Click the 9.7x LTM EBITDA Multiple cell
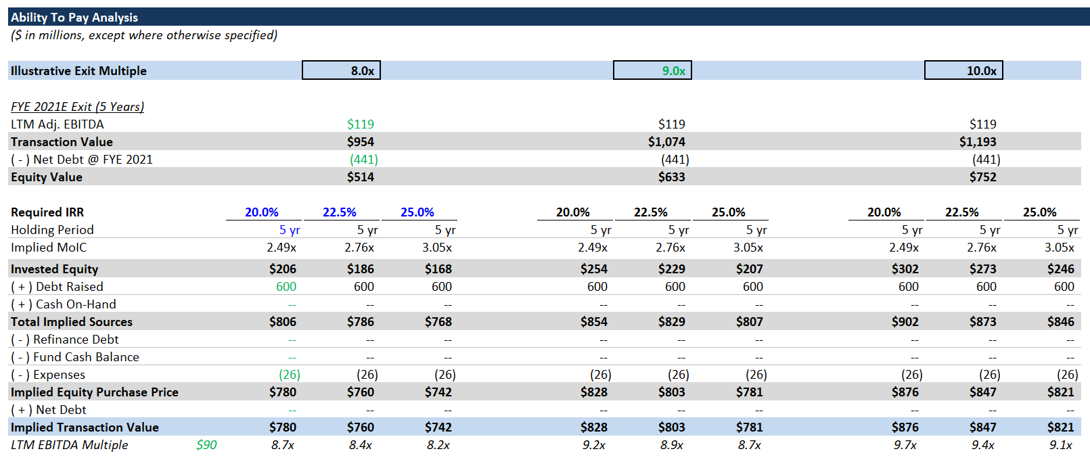Viewport: 1090px width, 464px height. point(905,445)
